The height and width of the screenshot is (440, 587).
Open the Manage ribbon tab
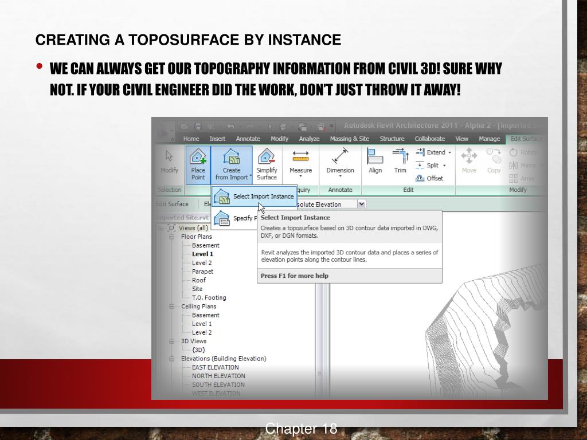point(490,139)
